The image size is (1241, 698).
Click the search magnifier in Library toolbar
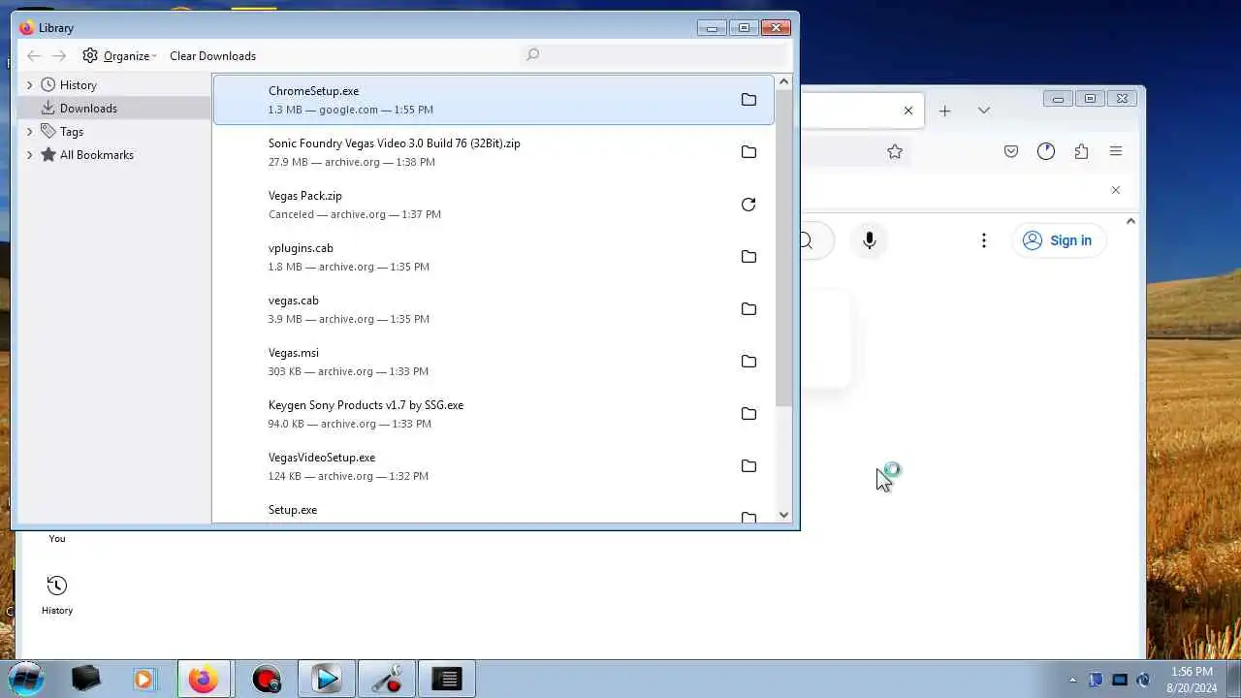click(x=532, y=55)
